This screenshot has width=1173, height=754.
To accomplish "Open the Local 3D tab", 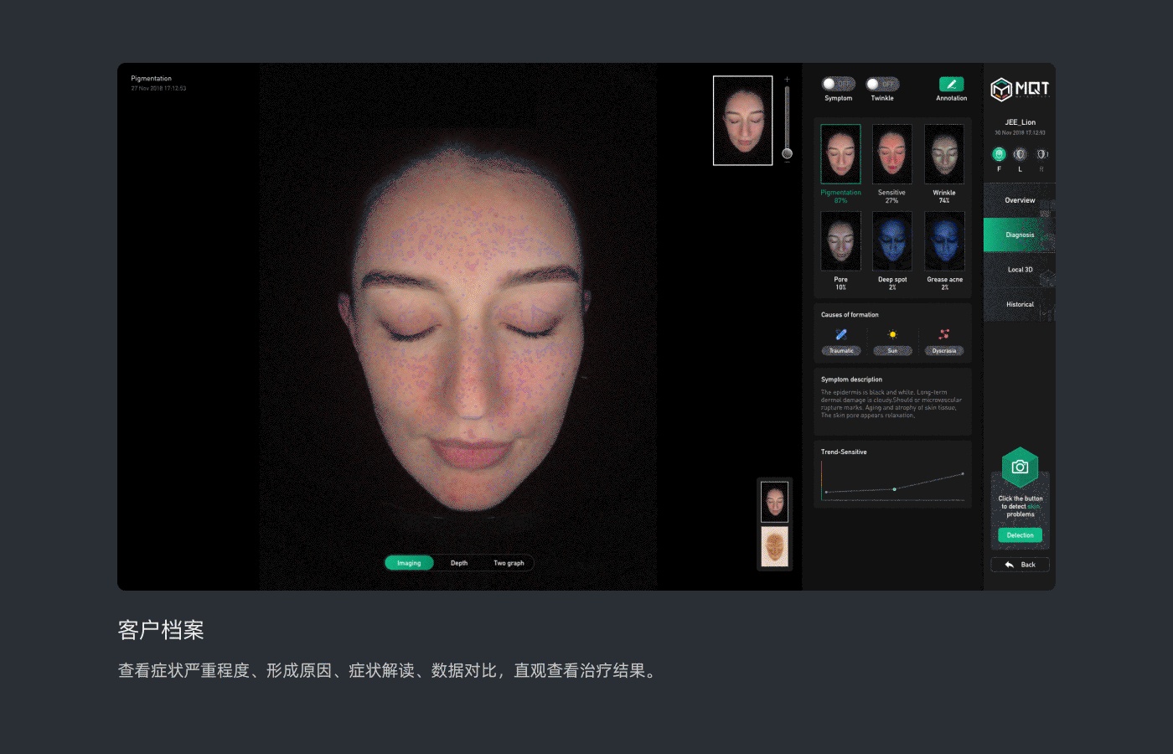I will [1020, 270].
